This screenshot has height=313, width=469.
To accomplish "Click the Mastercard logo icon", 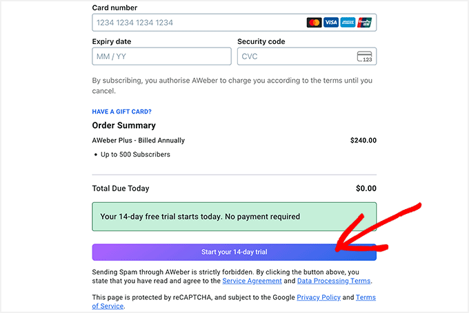I will pyautogui.click(x=315, y=23).
